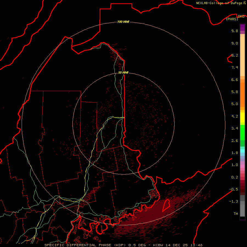Click the arrow icon after DuPage

245,3
